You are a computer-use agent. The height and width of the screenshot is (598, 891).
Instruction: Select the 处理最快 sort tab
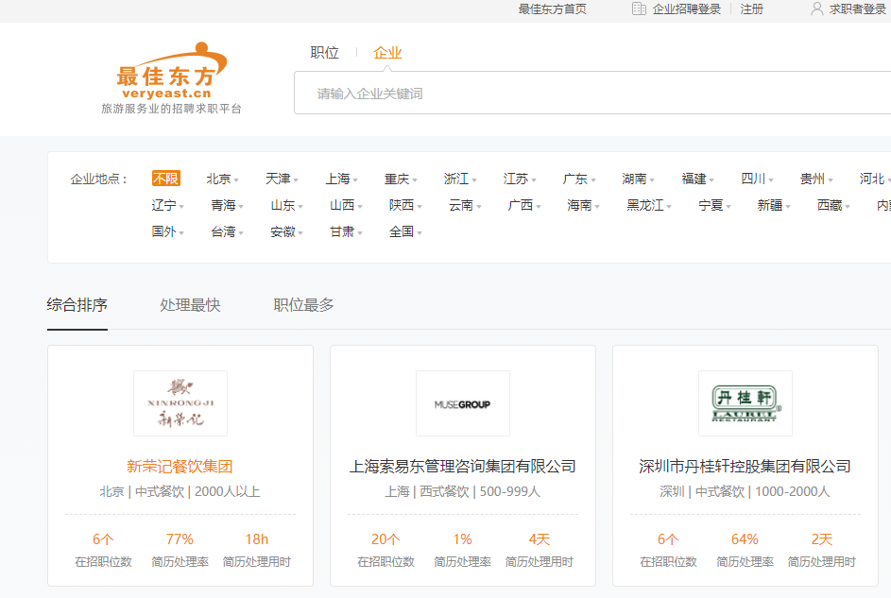190,305
